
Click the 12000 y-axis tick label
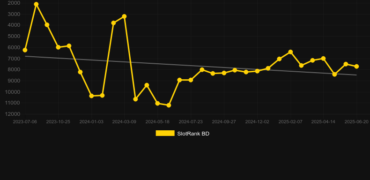click(13, 114)
